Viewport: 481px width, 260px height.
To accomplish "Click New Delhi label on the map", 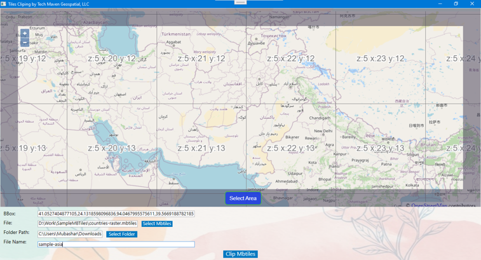I will coord(323,131).
